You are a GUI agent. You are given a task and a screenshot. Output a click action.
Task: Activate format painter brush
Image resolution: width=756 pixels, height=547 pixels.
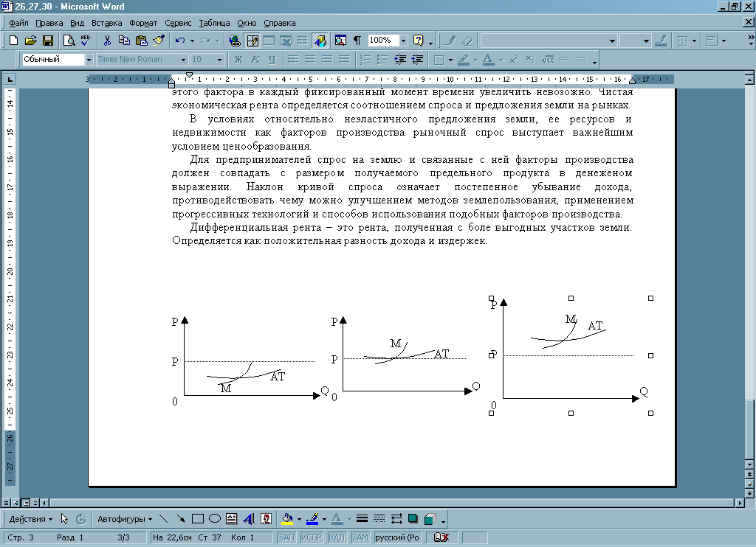click(159, 41)
